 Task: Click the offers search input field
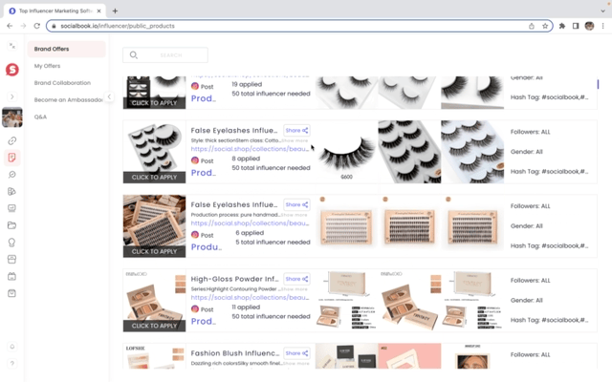165,55
